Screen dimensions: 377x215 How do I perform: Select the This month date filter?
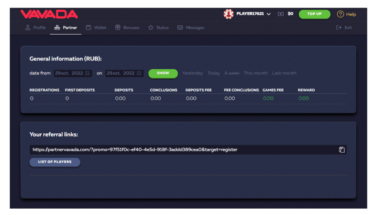pos(256,73)
